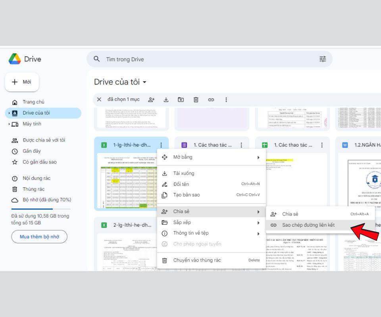Click the move to folder toolbar icon
381x317 pixels.
[181, 100]
